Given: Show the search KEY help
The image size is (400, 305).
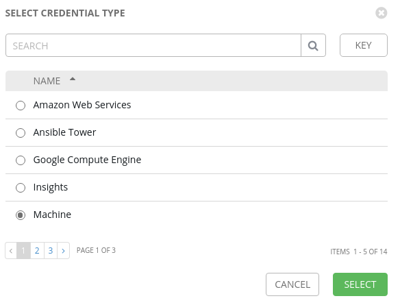Looking at the screenshot, I should coord(364,45).
